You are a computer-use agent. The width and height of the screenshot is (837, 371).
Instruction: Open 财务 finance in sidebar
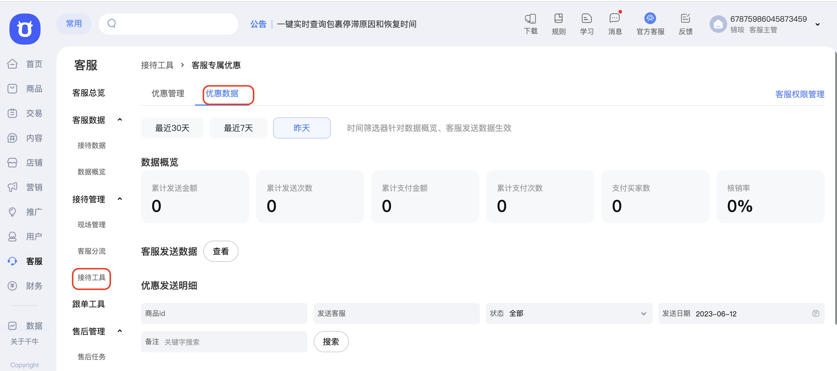pyautogui.click(x=25, y=286)
